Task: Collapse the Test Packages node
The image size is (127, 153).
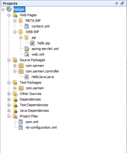Action: point(9,83)
